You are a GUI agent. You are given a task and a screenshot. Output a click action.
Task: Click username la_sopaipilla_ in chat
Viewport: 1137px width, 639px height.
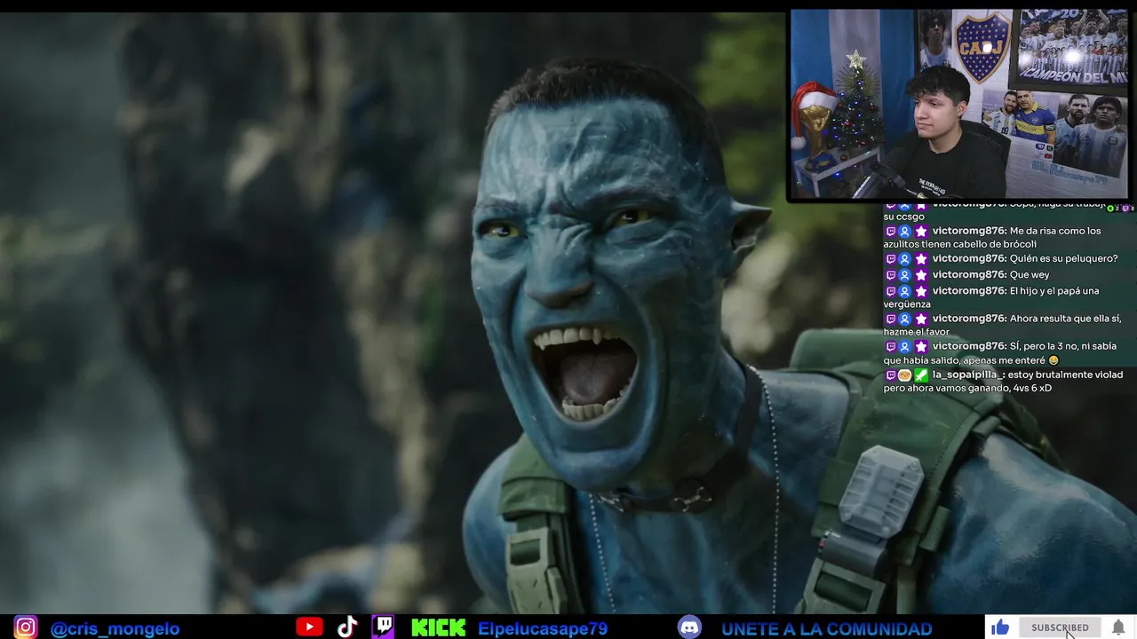(x=968, y=375)
